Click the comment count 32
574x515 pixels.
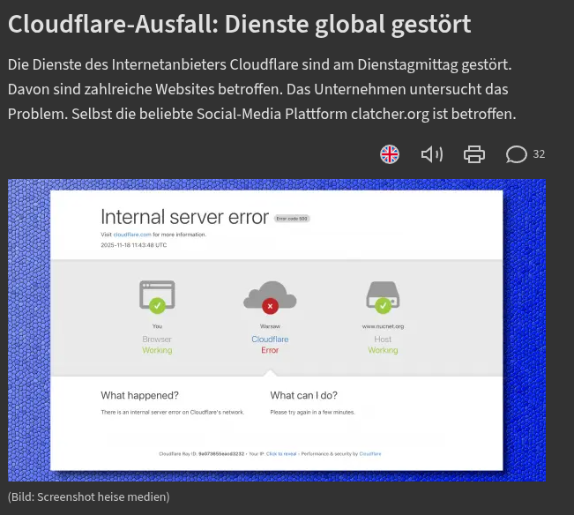pyautogui.click(x=539, y=154)
